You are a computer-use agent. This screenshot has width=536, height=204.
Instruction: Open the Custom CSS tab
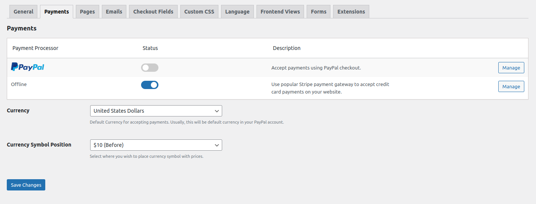tap(199, 12)
